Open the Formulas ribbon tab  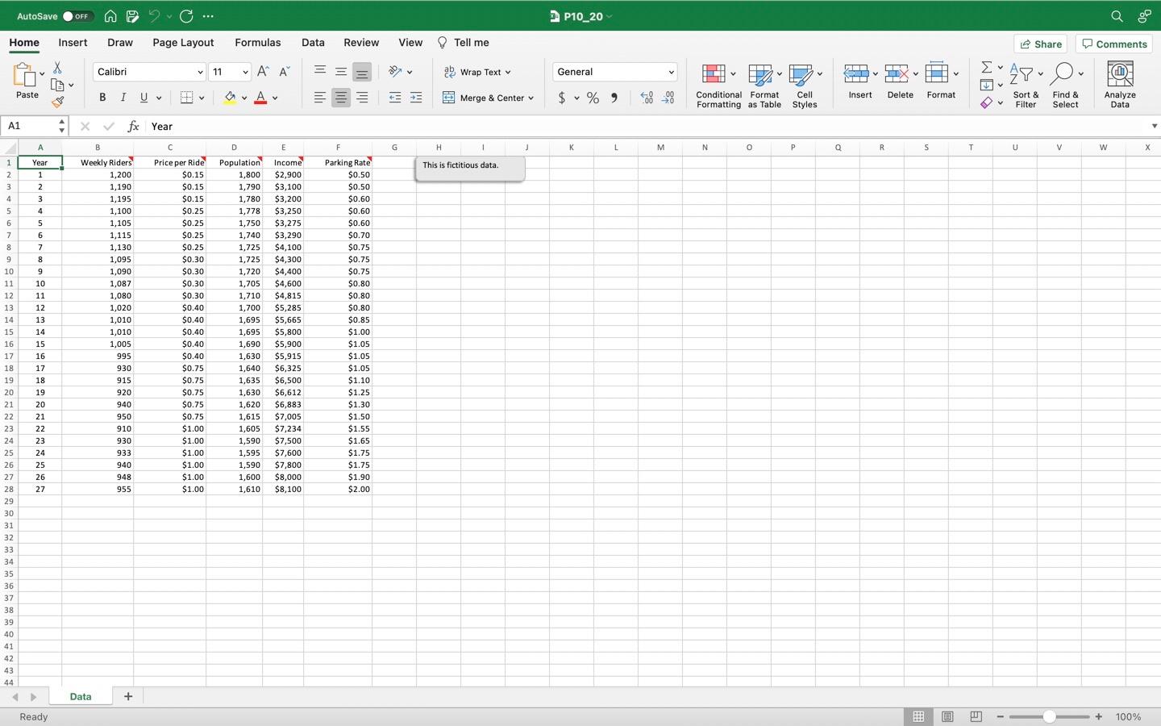pyautogui.click(x=258, y=43)
